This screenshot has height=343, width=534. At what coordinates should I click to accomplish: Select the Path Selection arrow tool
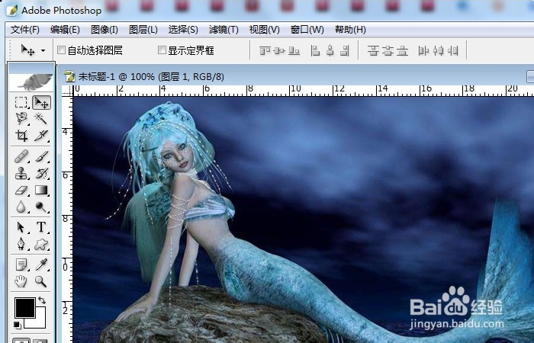(x=21, y=227)
